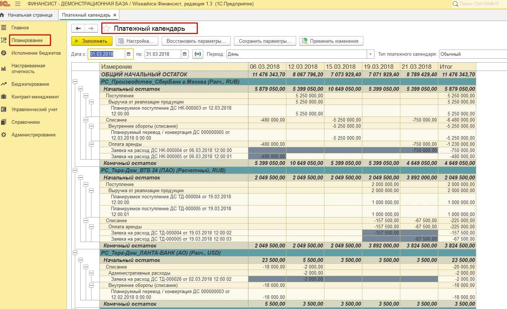Image resolution: width=507 pixels, height=309 pixels.
Task: Open calendar picker for the end date
Action: click(x=185, y=54)
